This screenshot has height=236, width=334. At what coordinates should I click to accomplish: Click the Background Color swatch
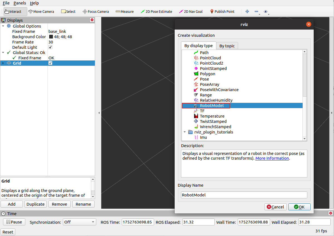[x=51, y=37]
